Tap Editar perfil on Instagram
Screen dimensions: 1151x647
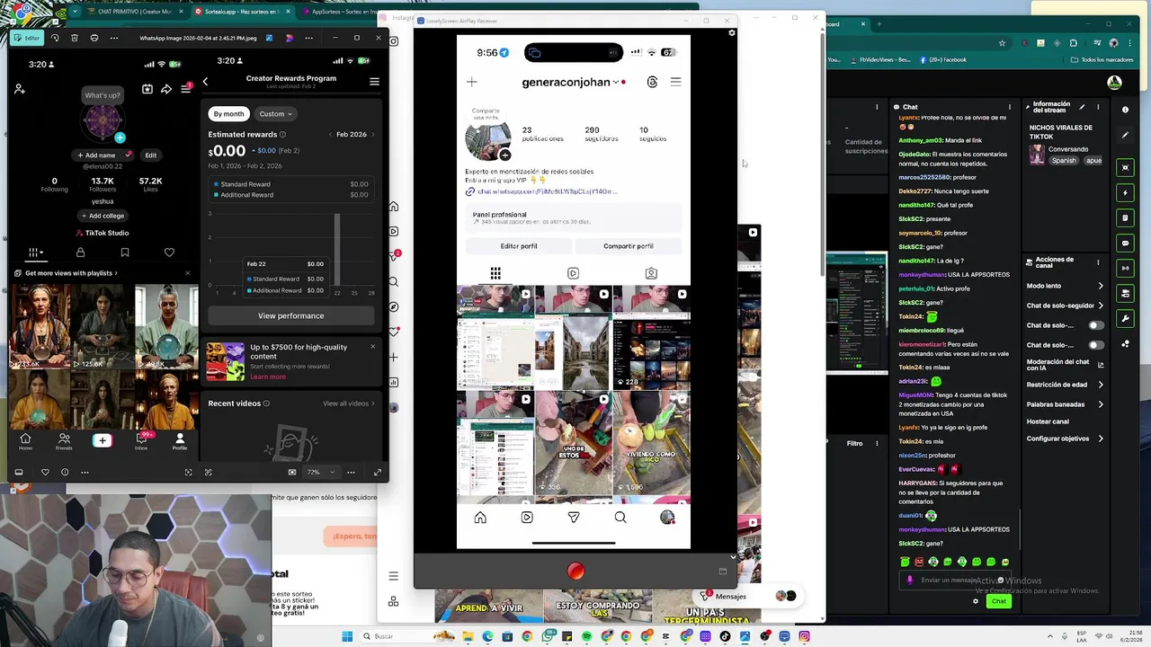coord(519,246)
